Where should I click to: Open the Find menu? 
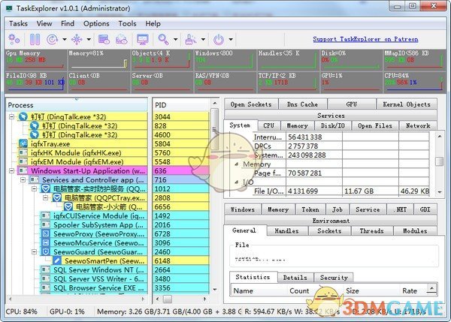[x=68, y=23]
